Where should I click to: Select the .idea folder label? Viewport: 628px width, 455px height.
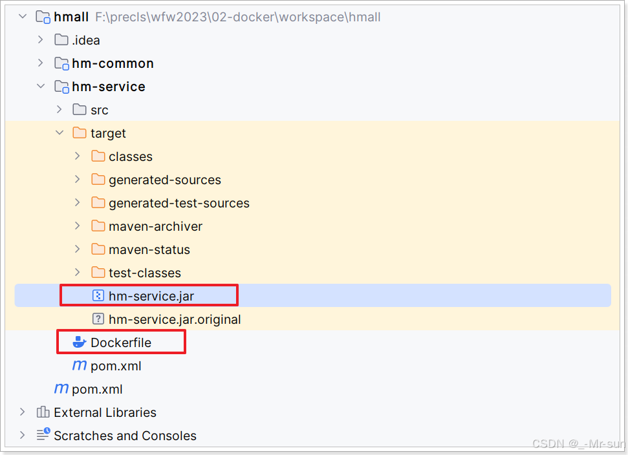86,40
